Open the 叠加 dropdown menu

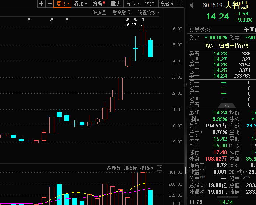[80, 4]
